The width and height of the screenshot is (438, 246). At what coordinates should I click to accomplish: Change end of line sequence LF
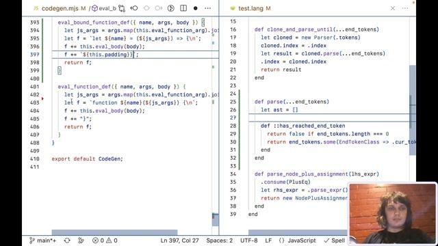point(268,241)
